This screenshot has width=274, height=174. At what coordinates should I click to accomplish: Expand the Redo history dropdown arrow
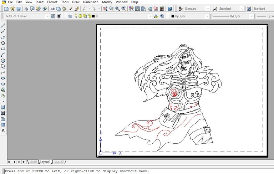99,9
